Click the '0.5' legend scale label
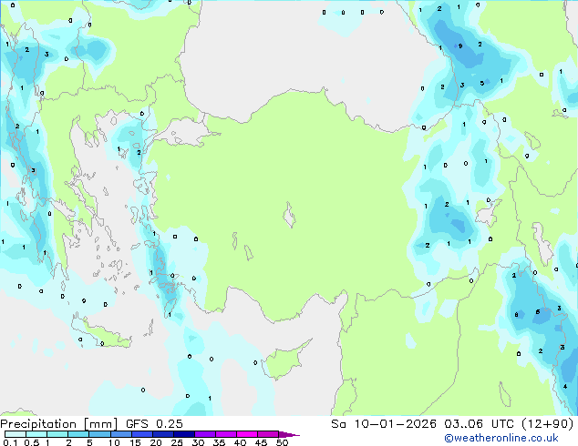This screenshot has width=578, height=446. click(x=31, y=442)
